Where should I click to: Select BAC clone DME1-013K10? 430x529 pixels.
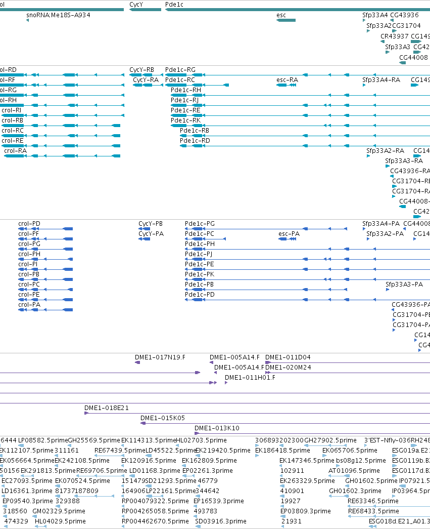[x=217, y=428]
